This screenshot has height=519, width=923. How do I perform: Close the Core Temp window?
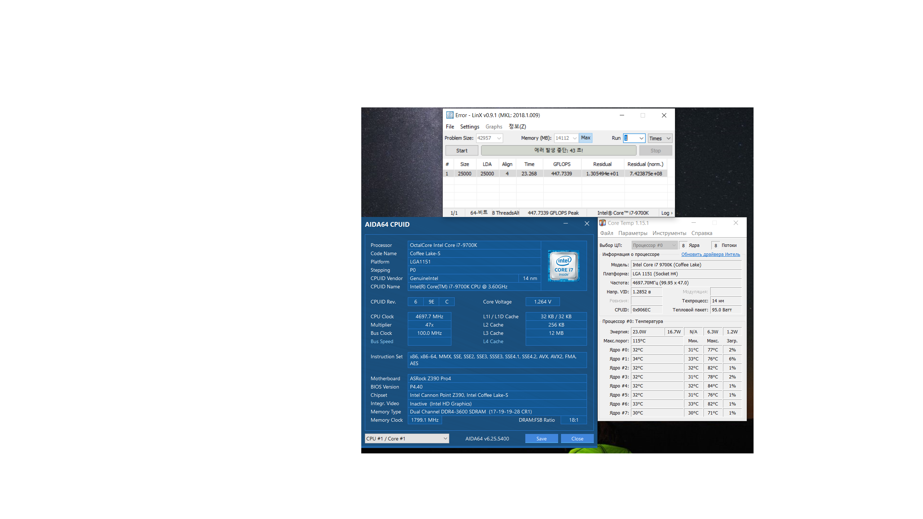736,223
